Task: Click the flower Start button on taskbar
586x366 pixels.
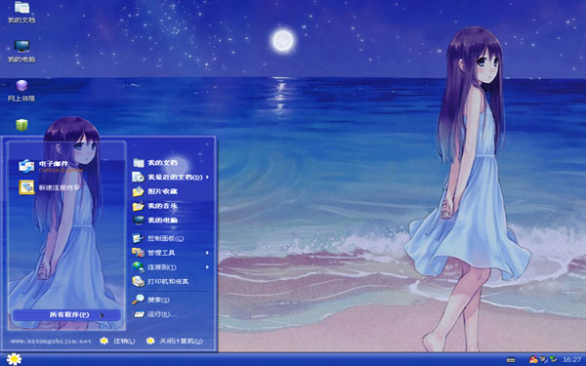Action: tap(14, 359)
